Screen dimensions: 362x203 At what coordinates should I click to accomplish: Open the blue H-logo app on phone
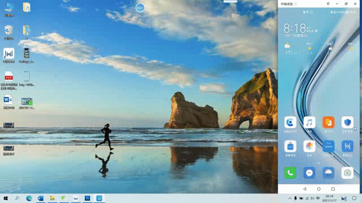pos(347,147)
